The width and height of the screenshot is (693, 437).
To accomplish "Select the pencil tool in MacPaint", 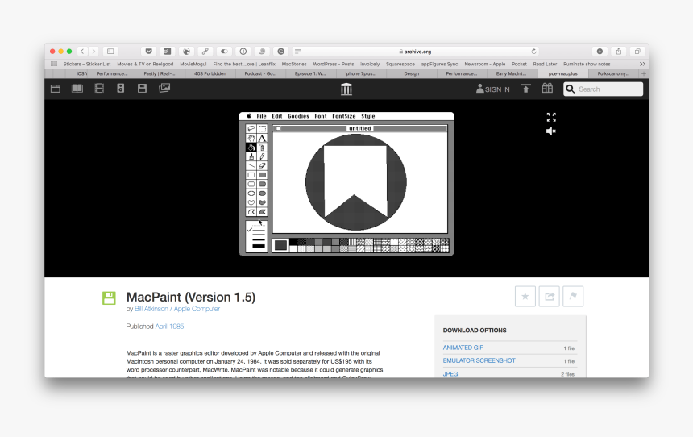I will pos(262,156).
